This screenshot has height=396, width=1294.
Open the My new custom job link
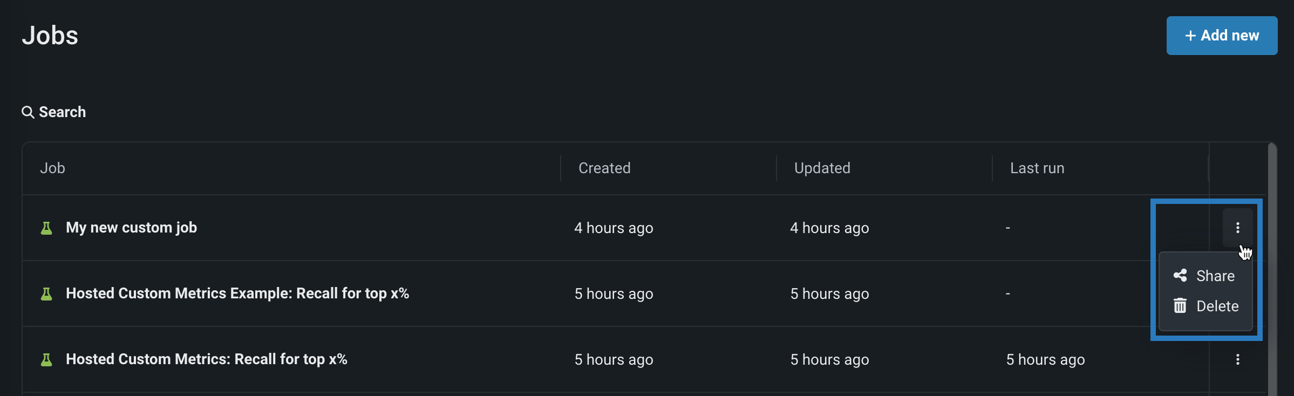[x=131, y=228]
